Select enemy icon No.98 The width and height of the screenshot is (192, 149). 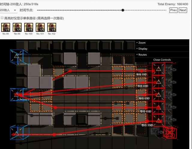tap(6, 27)
